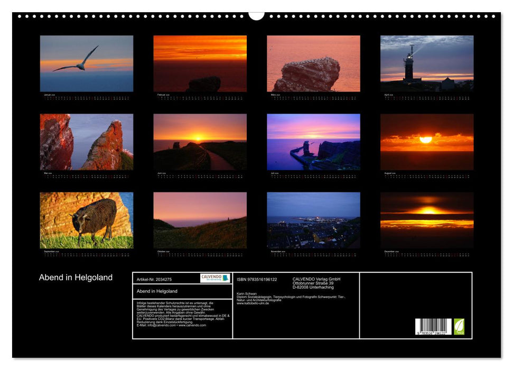
Task: View the May red cliffs image
Action: point(87,142)
